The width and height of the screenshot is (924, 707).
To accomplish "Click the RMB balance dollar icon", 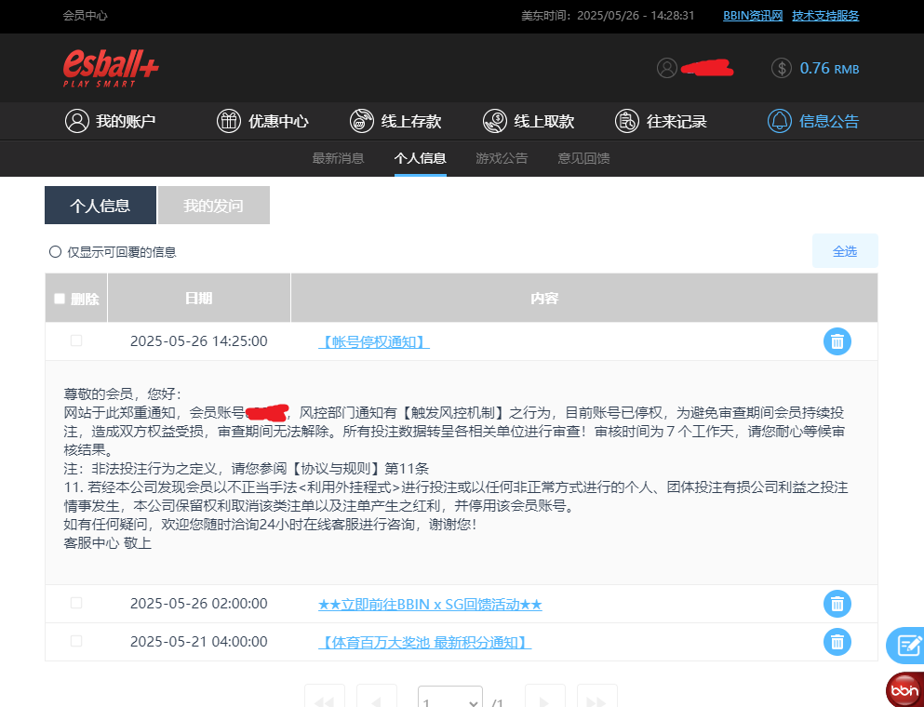I will pyautogui.click(x=782, y=68).
